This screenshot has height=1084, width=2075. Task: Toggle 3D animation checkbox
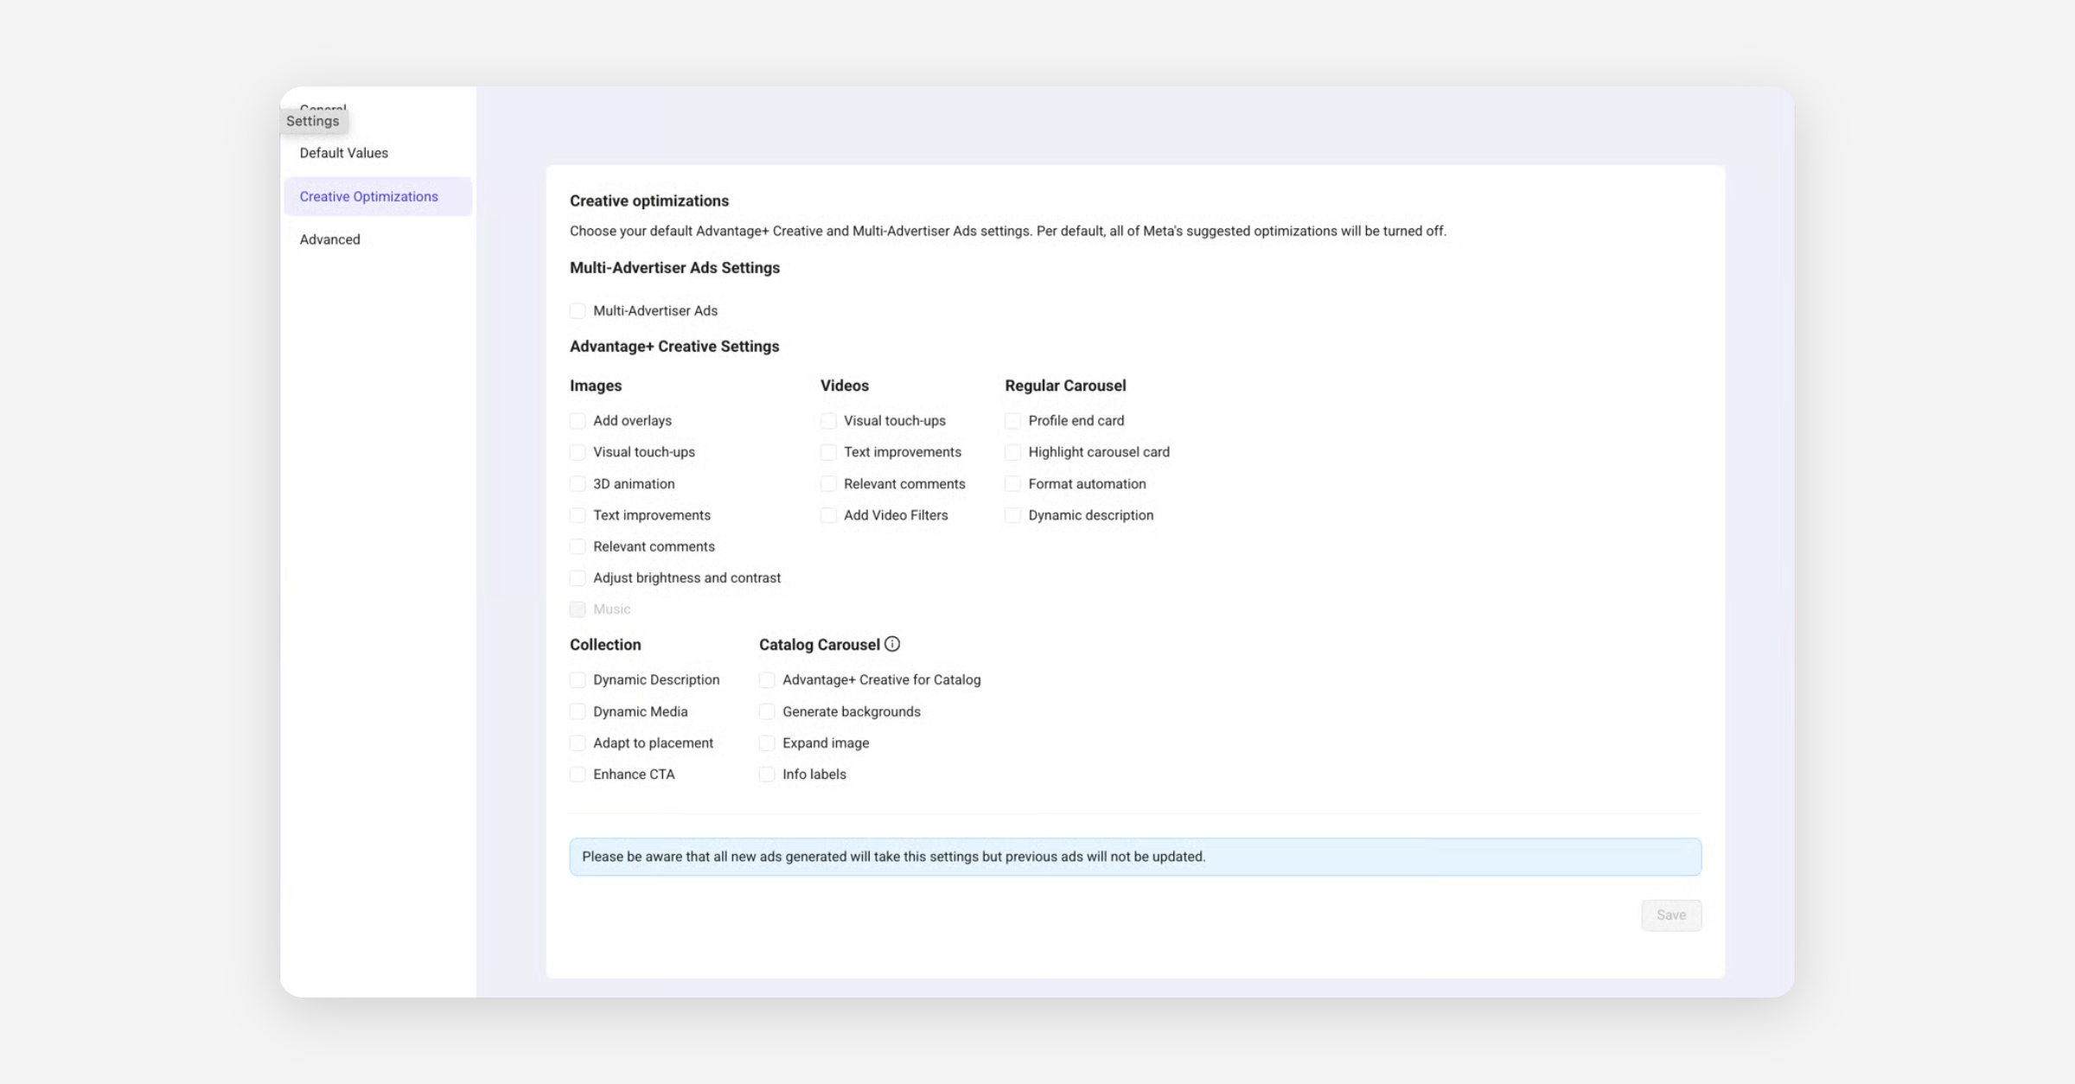(578, 484)
